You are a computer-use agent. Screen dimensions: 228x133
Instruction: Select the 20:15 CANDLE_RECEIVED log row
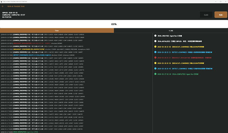pyautogui.click(x=42, y=61)
